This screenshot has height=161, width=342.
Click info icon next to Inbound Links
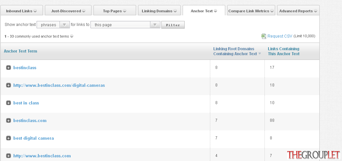(x=35, y=11)
